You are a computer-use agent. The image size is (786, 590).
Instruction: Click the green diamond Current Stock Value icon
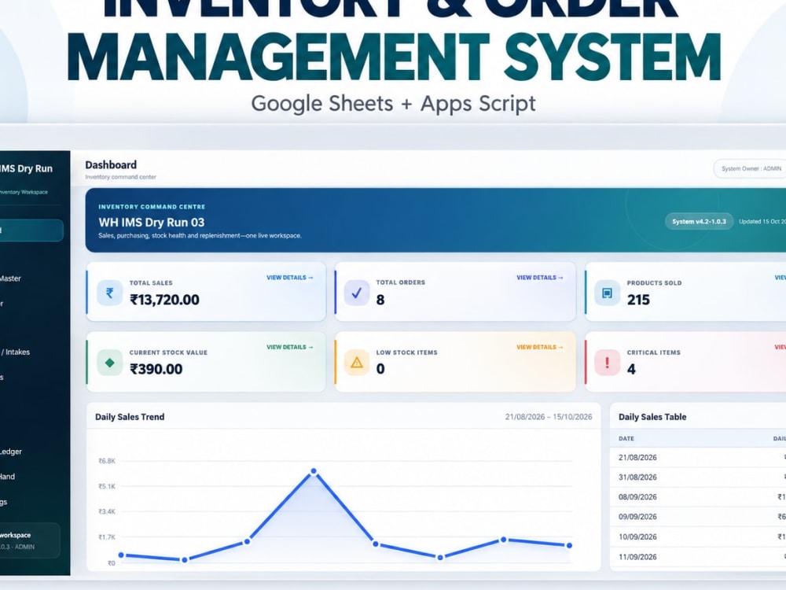[x=109, y=362]
